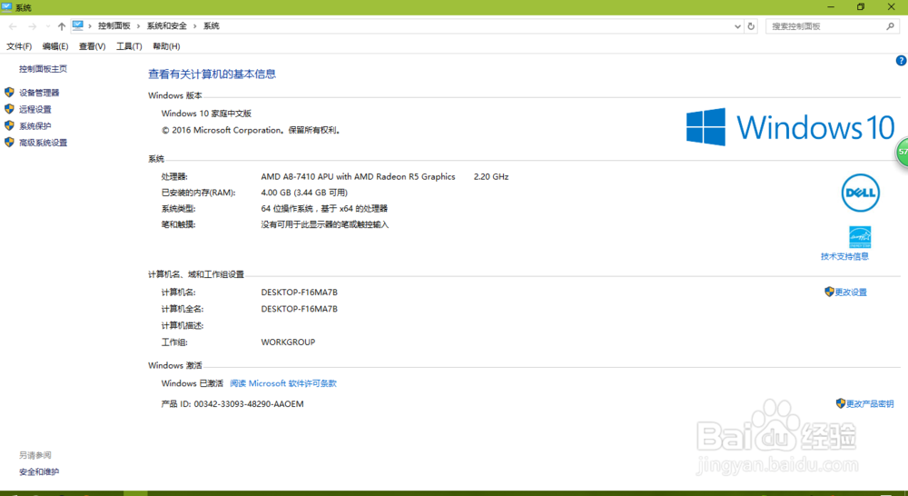
Task: Open 系统保护 link
Action: pos(35,126)
